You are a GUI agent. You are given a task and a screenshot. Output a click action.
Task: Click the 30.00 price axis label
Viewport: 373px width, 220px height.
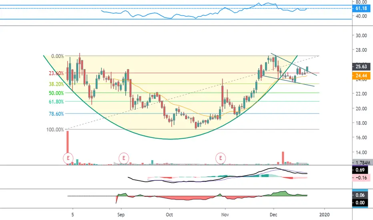coord(361,36)
